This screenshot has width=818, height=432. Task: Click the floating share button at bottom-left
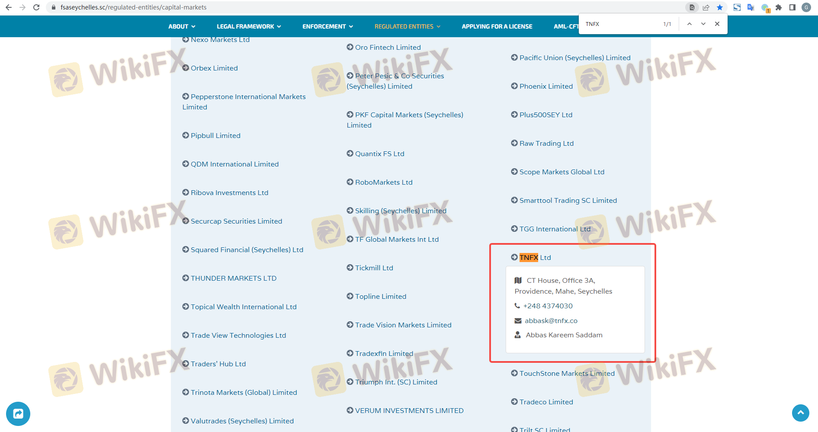point(18,414)
